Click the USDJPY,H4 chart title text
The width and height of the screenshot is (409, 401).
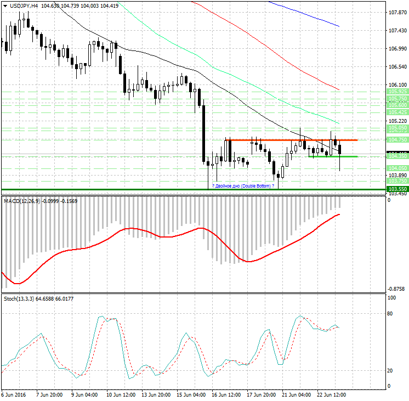point(24,5)
